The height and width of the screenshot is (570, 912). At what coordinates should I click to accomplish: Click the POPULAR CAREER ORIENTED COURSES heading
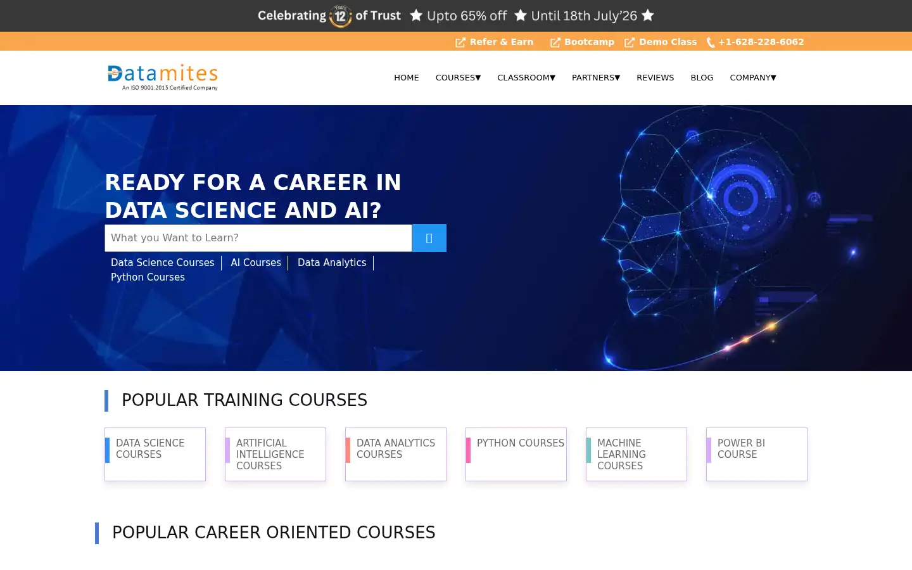274,533
